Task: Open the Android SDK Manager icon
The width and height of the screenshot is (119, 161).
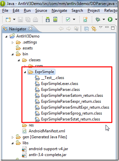Action: pos(48,19)
